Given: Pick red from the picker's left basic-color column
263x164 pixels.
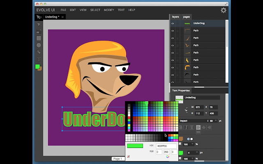Looking at the screenshot, I should click(129, 118).
